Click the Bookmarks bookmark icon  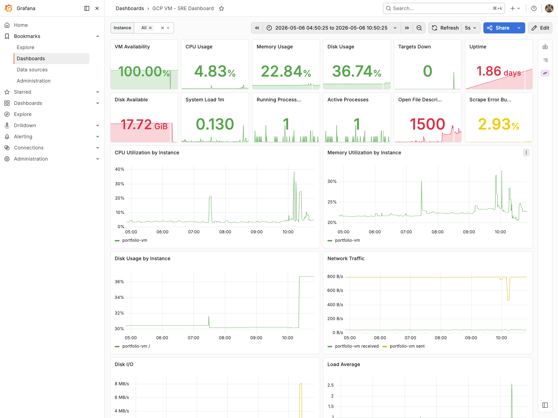(x=7, y=36)
